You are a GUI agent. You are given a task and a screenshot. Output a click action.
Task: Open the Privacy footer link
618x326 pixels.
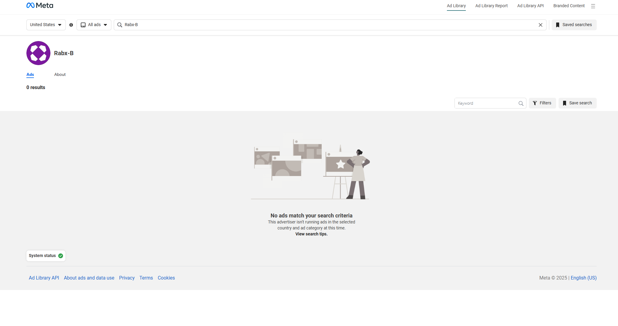[x=127, y=278]
